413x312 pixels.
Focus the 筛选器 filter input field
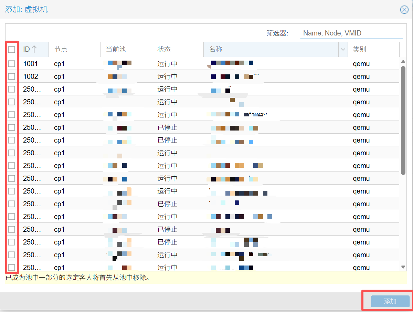coord(351,33)
